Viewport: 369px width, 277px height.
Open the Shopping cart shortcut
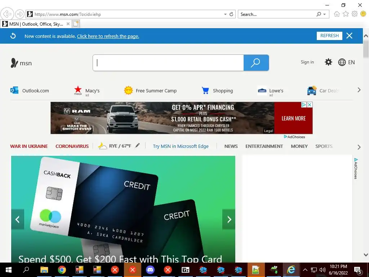tap(217, 91)
